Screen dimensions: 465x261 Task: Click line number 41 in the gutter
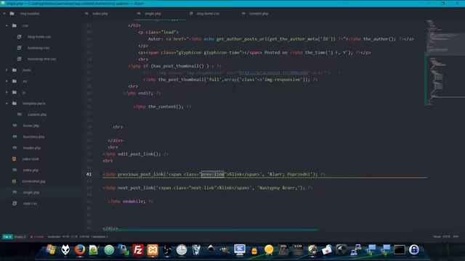coord(89,174)
